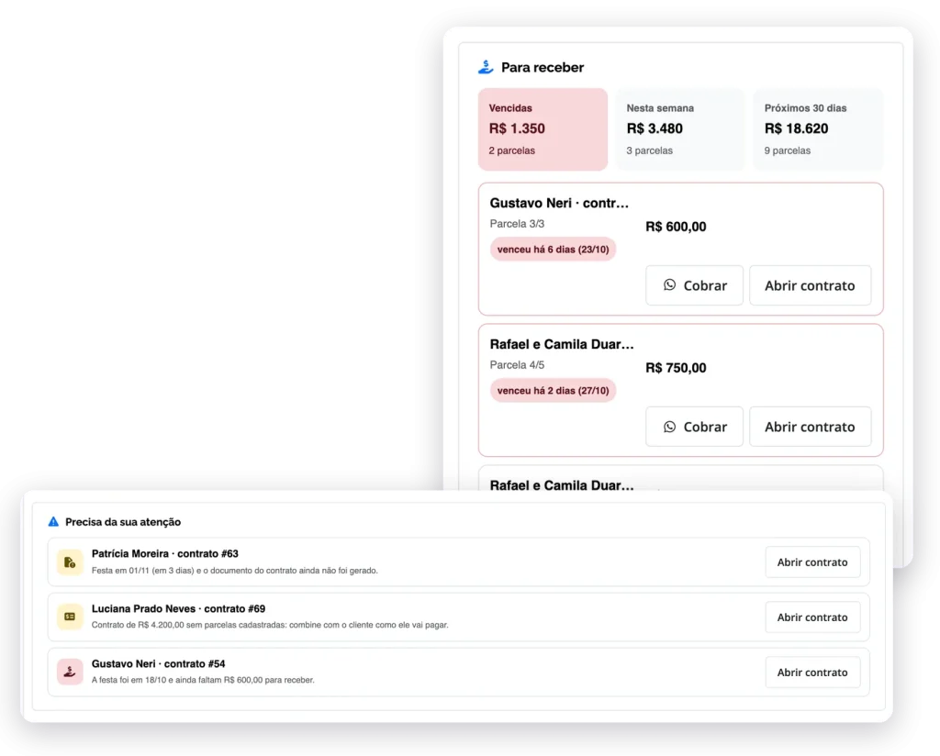Click the amount R$ 600,00
The width and height of the screenshot is (940, 756).
tap(676, 227)
